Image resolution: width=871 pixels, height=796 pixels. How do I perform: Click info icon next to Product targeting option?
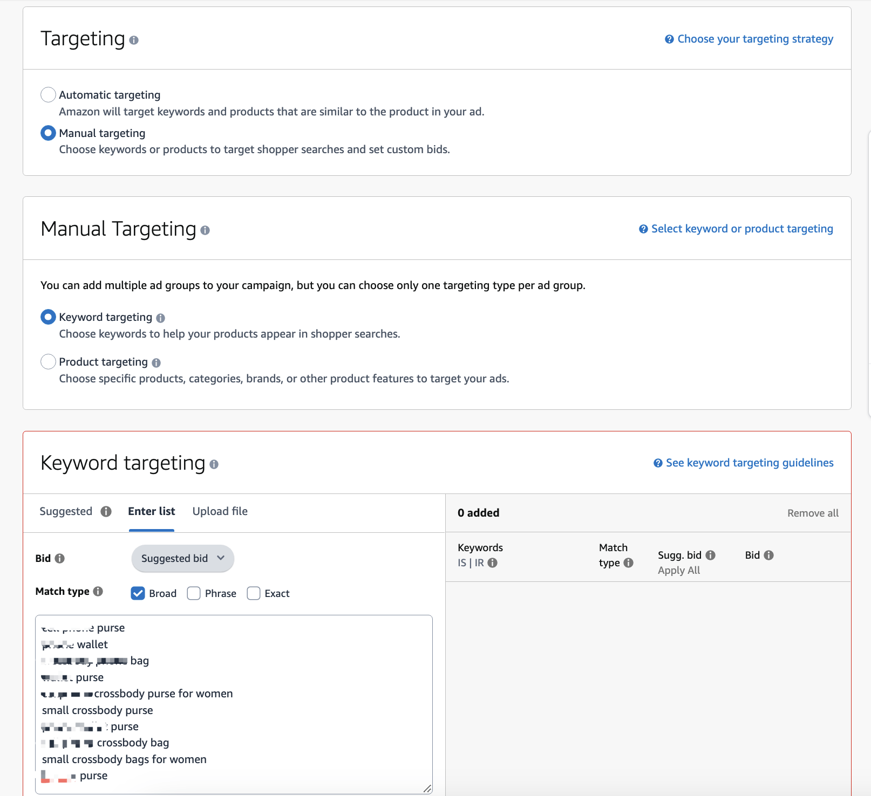point(156,363)
